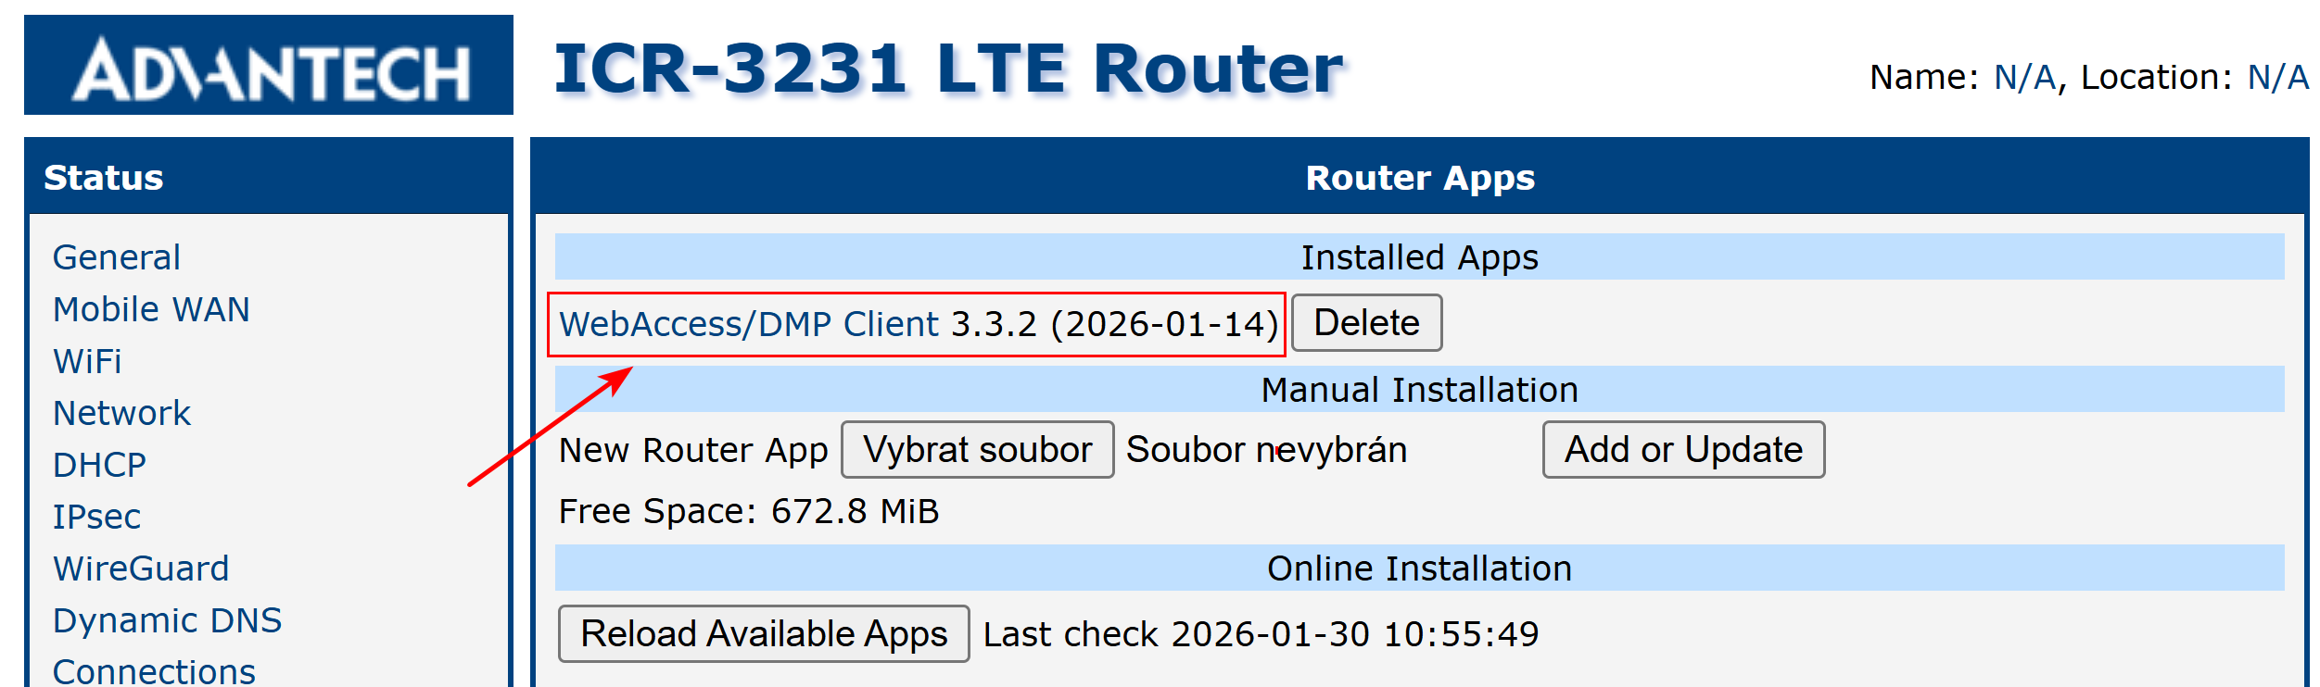Click the Online Installation section header

coord(1419,568)
